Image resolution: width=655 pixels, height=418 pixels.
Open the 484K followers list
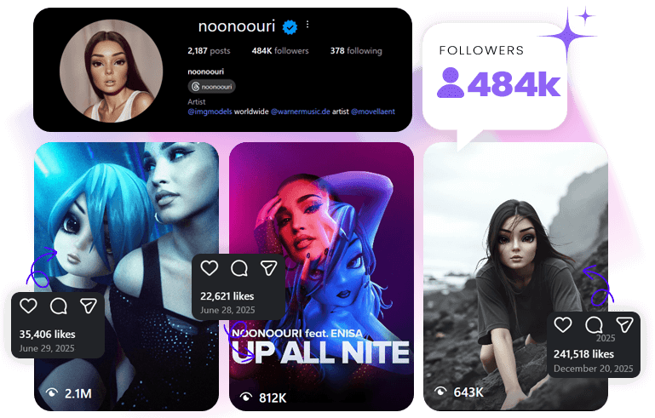click(x=280, y=51)
